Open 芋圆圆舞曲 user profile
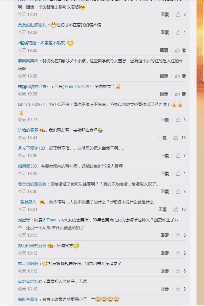Screen dimensions: 204x306 [28, 61]
